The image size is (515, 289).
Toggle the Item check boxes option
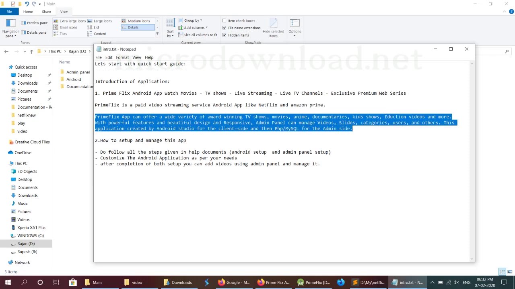tap(239, 21)
